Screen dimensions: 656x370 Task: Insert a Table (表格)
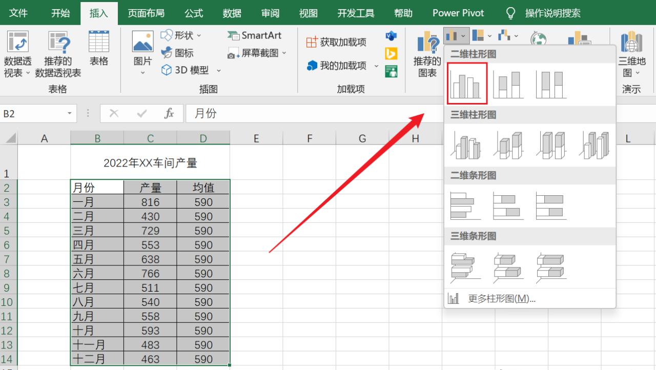coord(99,49)
